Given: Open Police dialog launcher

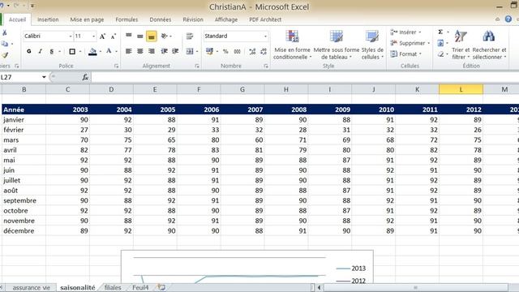Looking at the screenshot, I should (x=116, y=67).
